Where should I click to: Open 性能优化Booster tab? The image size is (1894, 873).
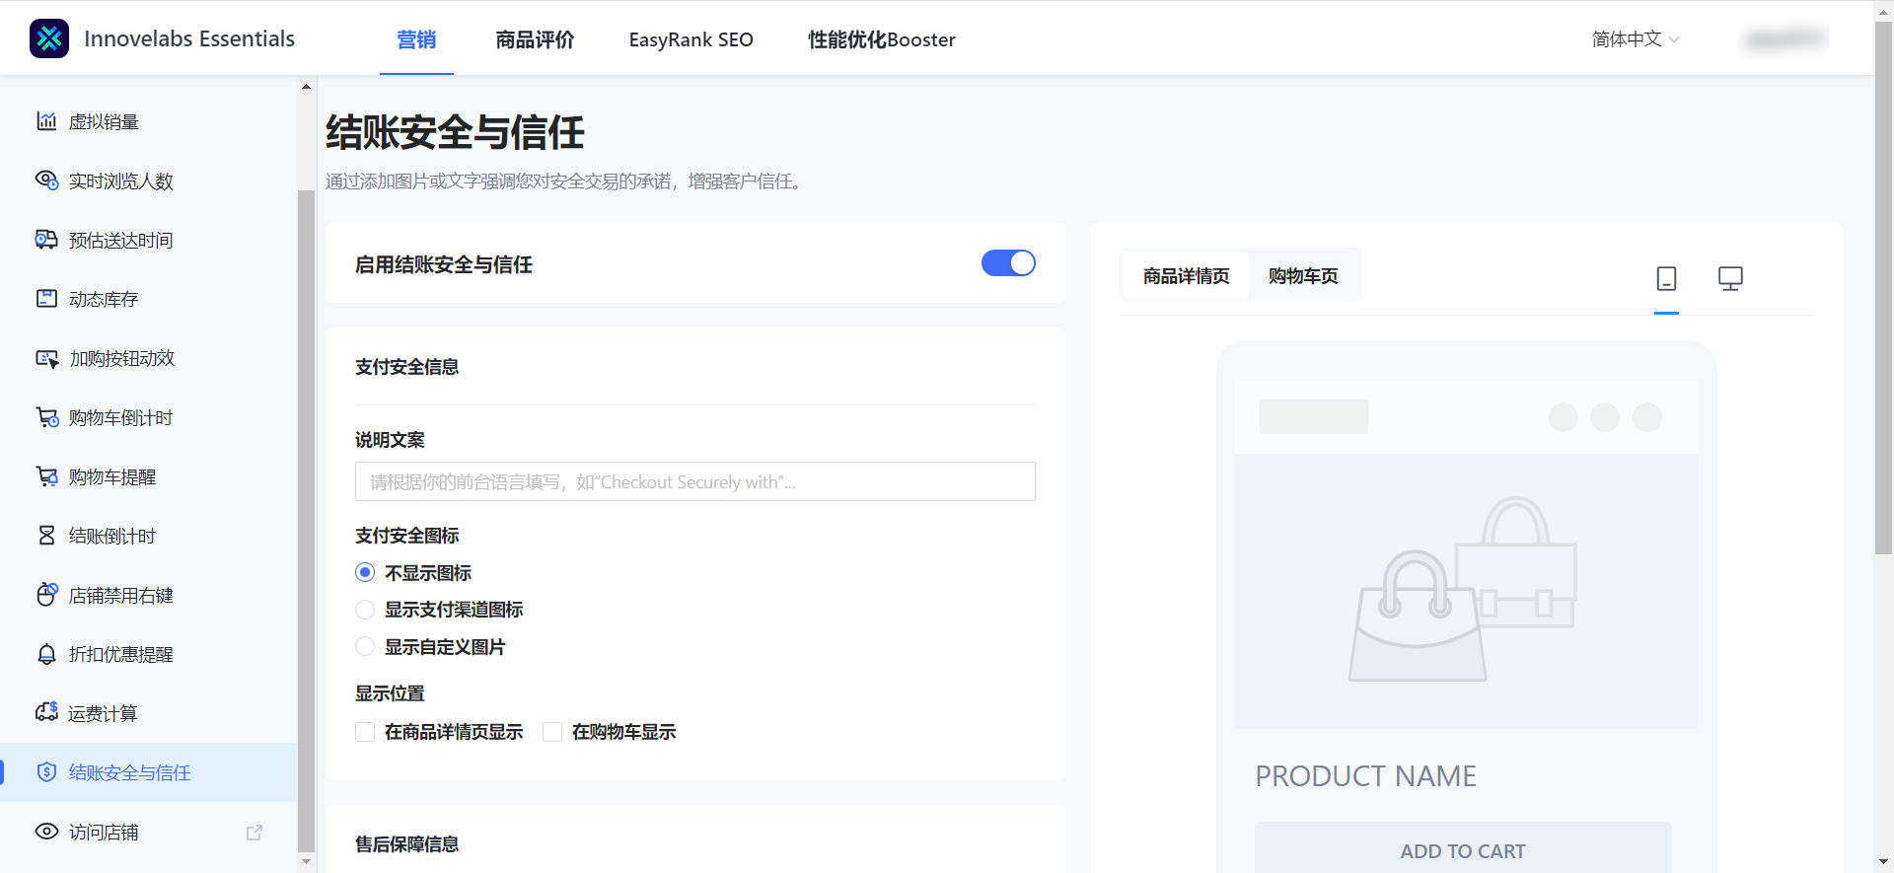[882, 39]
